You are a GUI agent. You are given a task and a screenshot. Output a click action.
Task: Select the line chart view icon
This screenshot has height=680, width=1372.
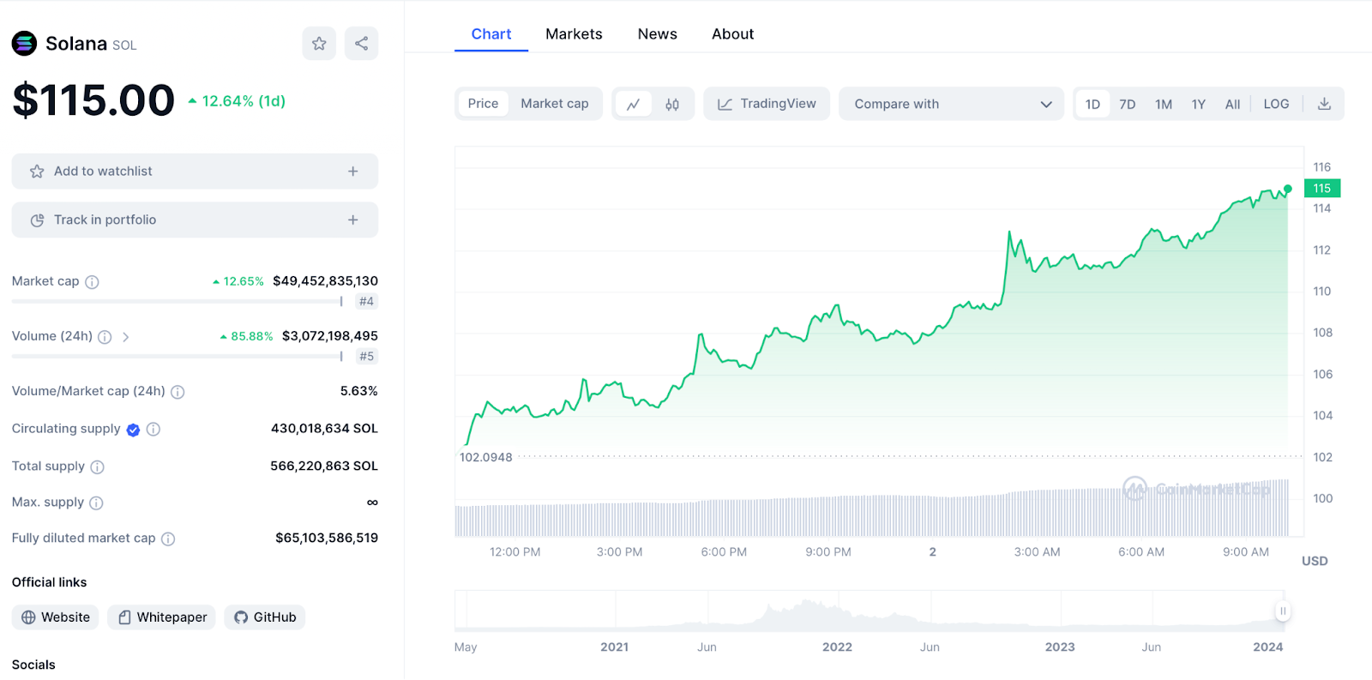[634, 104]
